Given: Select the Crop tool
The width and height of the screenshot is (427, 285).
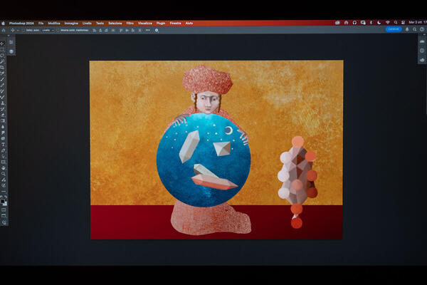Looking at the screenshot, I should pos(3,67).
